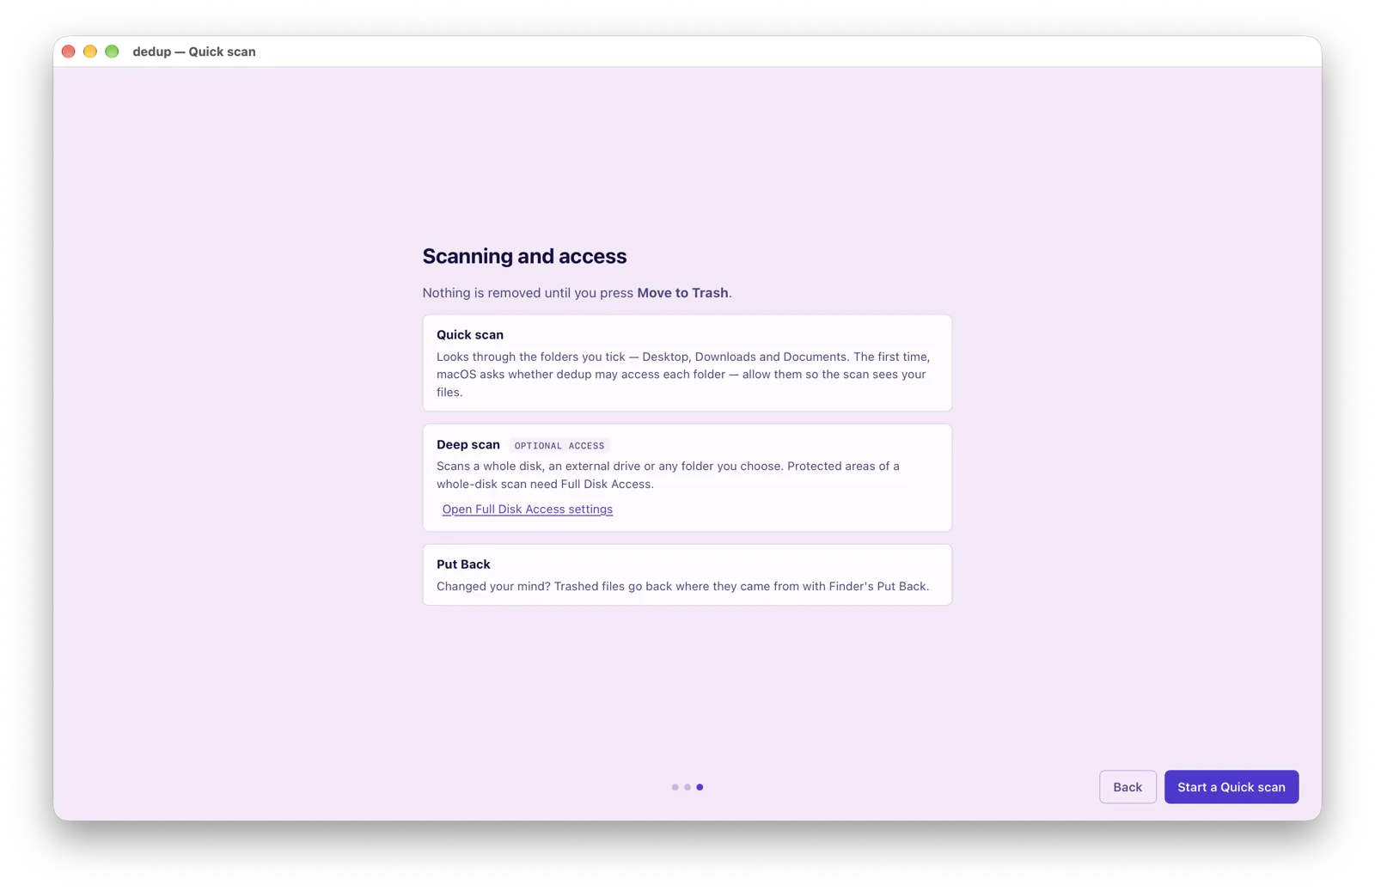Open Full Disk Access settings link
Screen dimensions: 1375x891
coord(527,509)
